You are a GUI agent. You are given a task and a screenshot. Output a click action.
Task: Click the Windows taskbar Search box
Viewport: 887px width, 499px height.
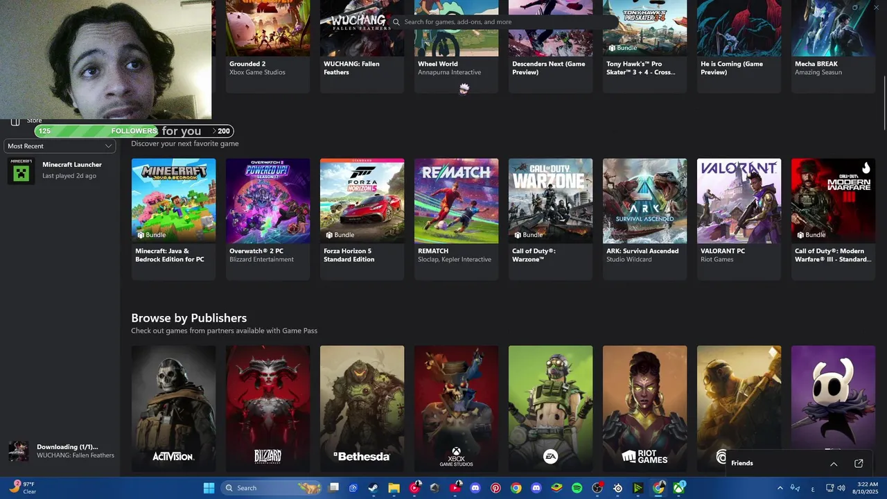tap(271, 488)
